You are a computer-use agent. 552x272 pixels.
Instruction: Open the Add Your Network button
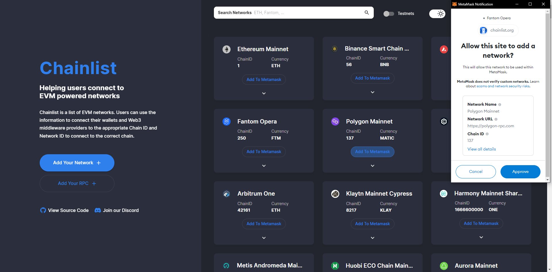coord(77,163)
